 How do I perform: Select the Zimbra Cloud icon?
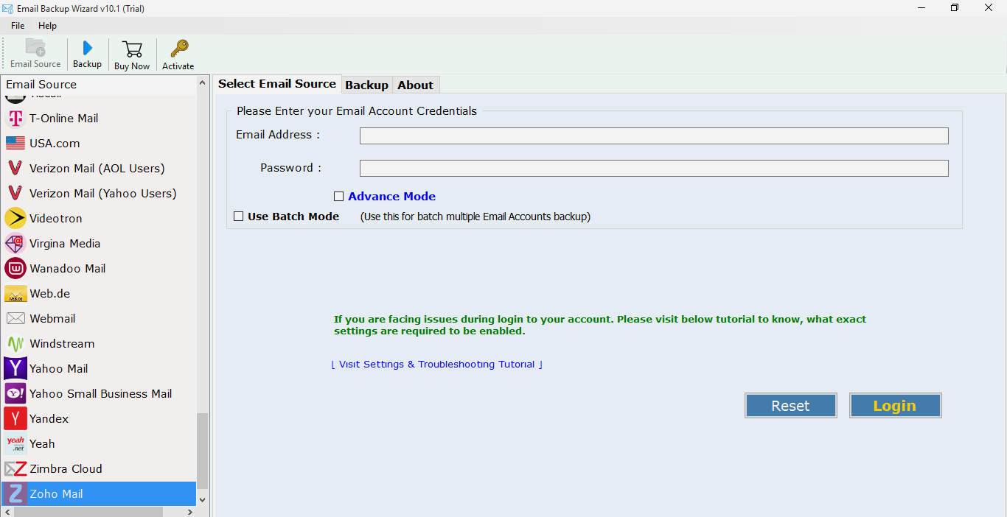(15, 469)
